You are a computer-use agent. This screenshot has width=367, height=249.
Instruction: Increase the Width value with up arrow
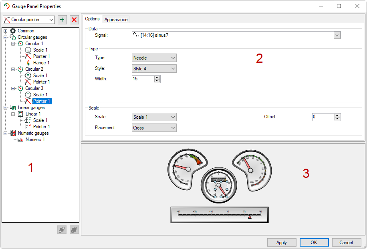[x=157, y=77]
